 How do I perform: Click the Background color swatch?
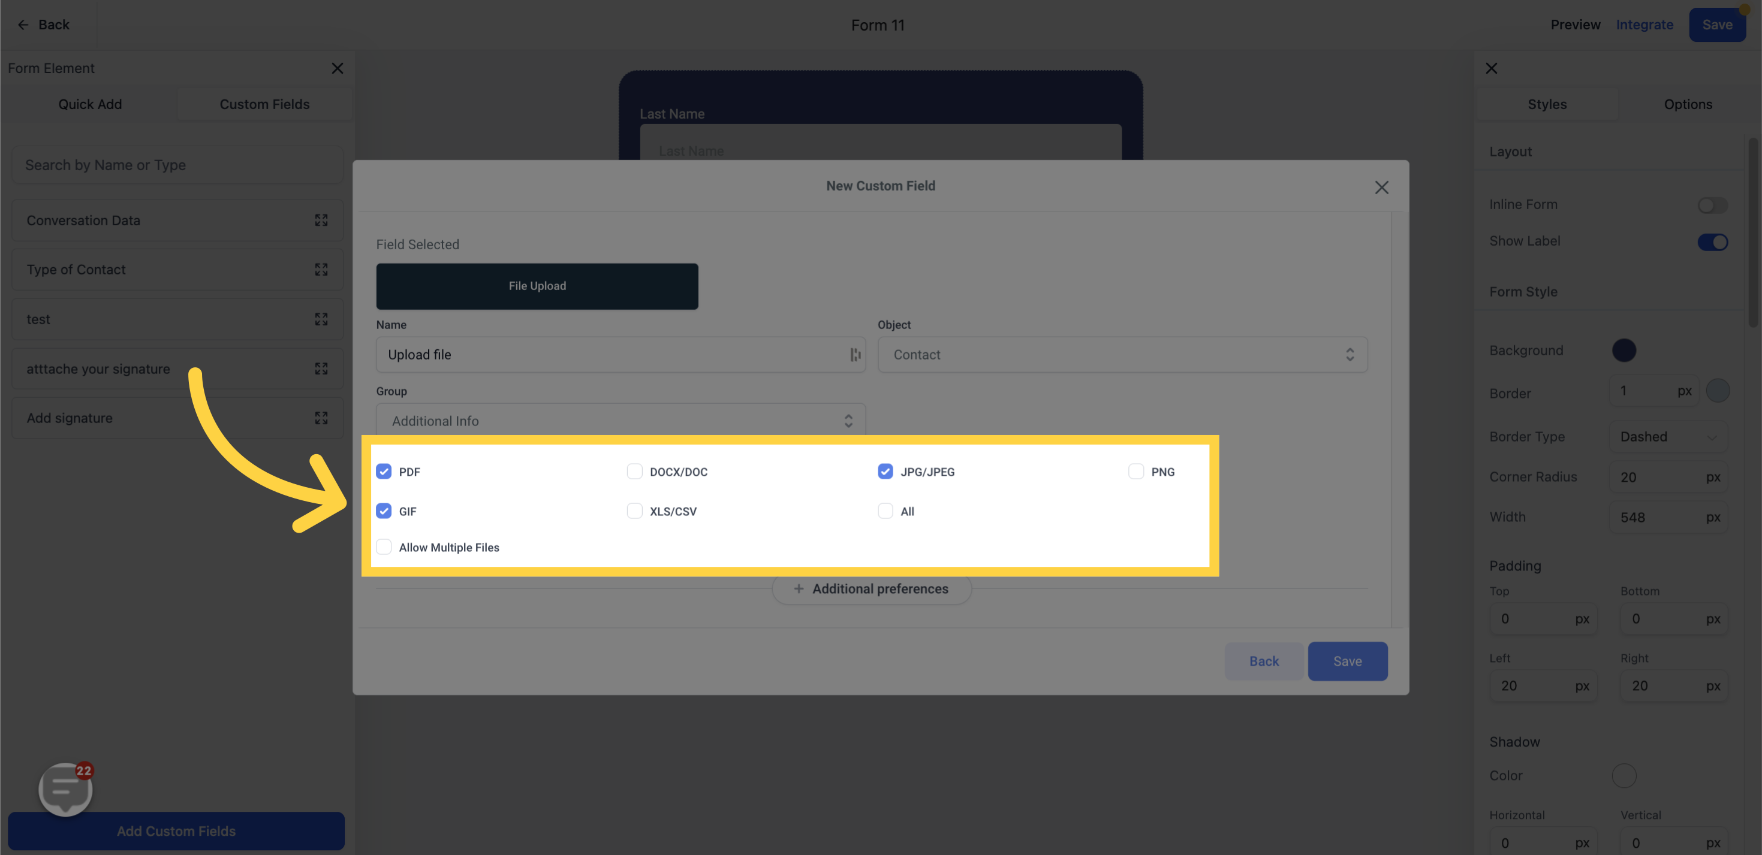[x=1624, y=349]
